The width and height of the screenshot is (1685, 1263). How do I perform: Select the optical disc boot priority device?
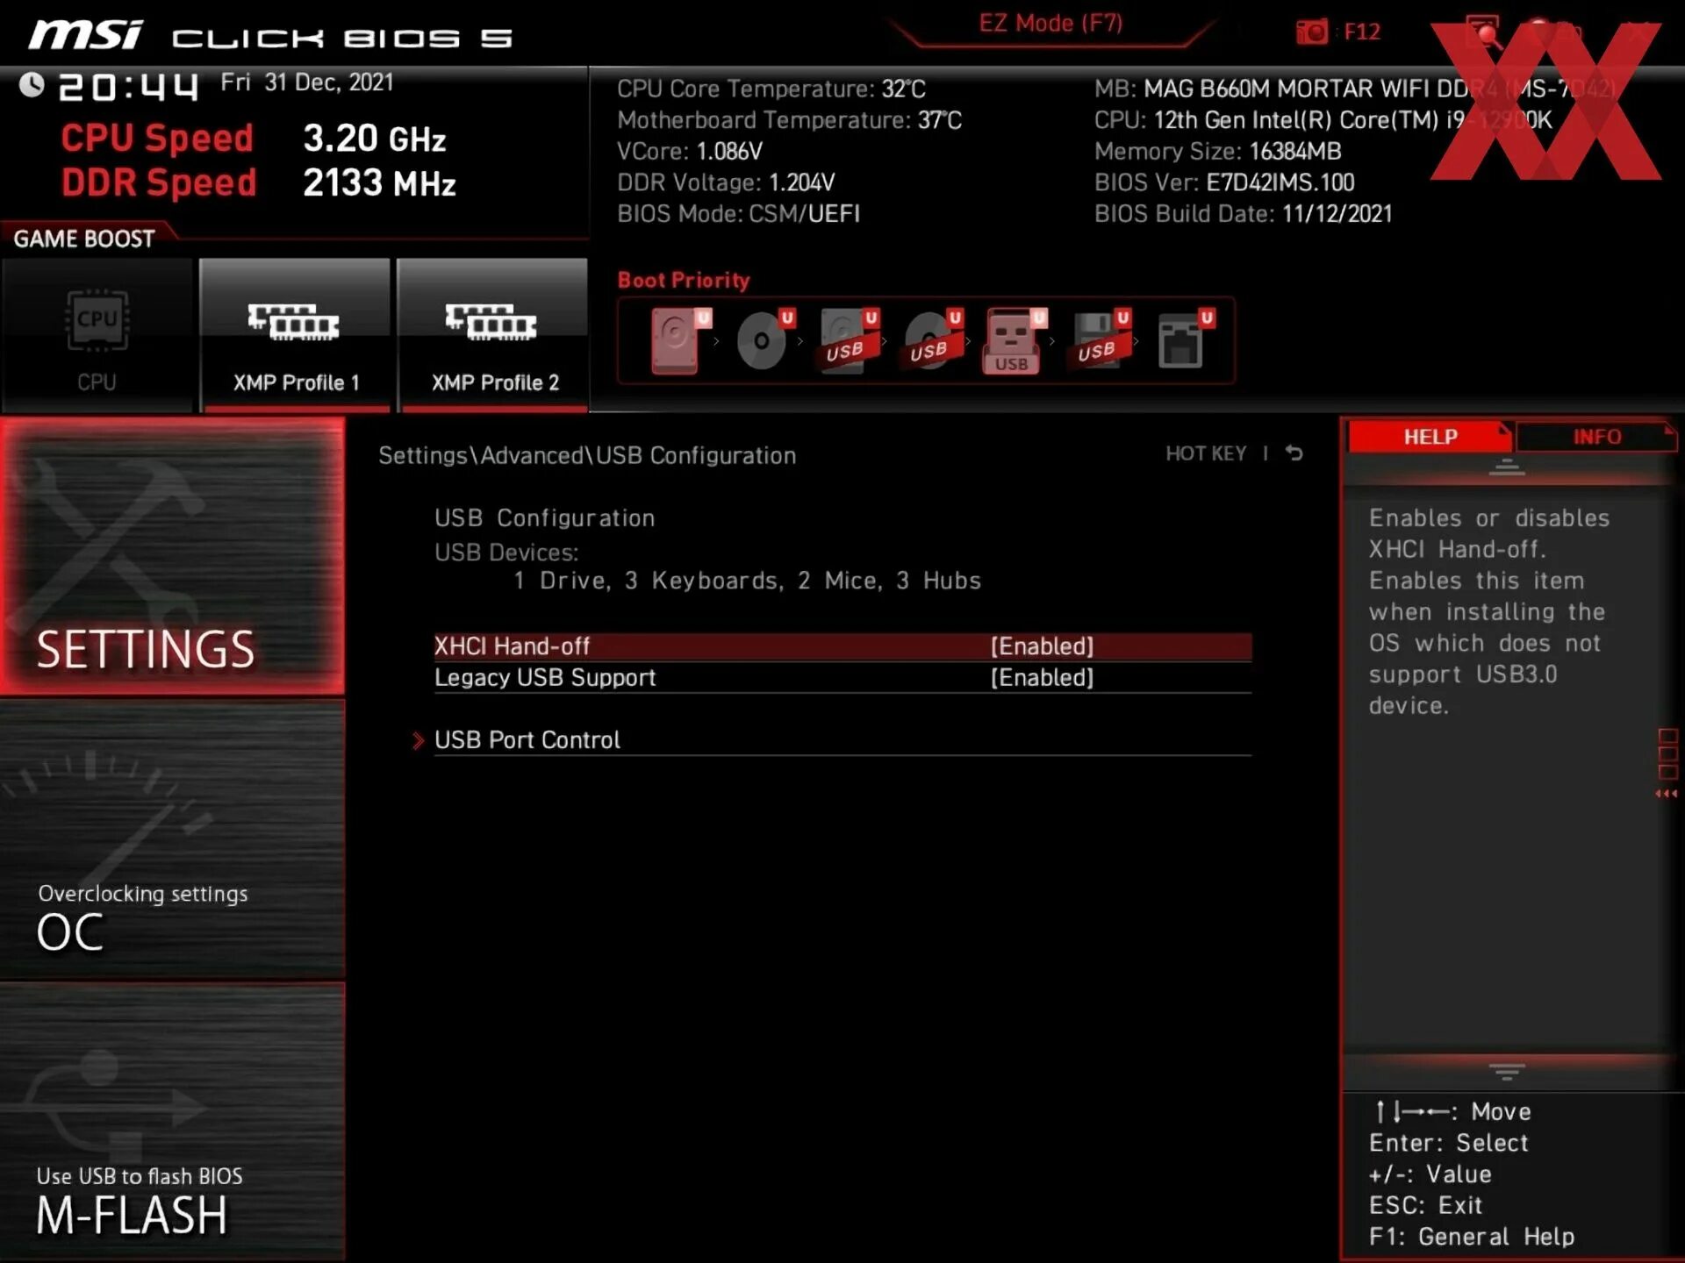point(765,340)
